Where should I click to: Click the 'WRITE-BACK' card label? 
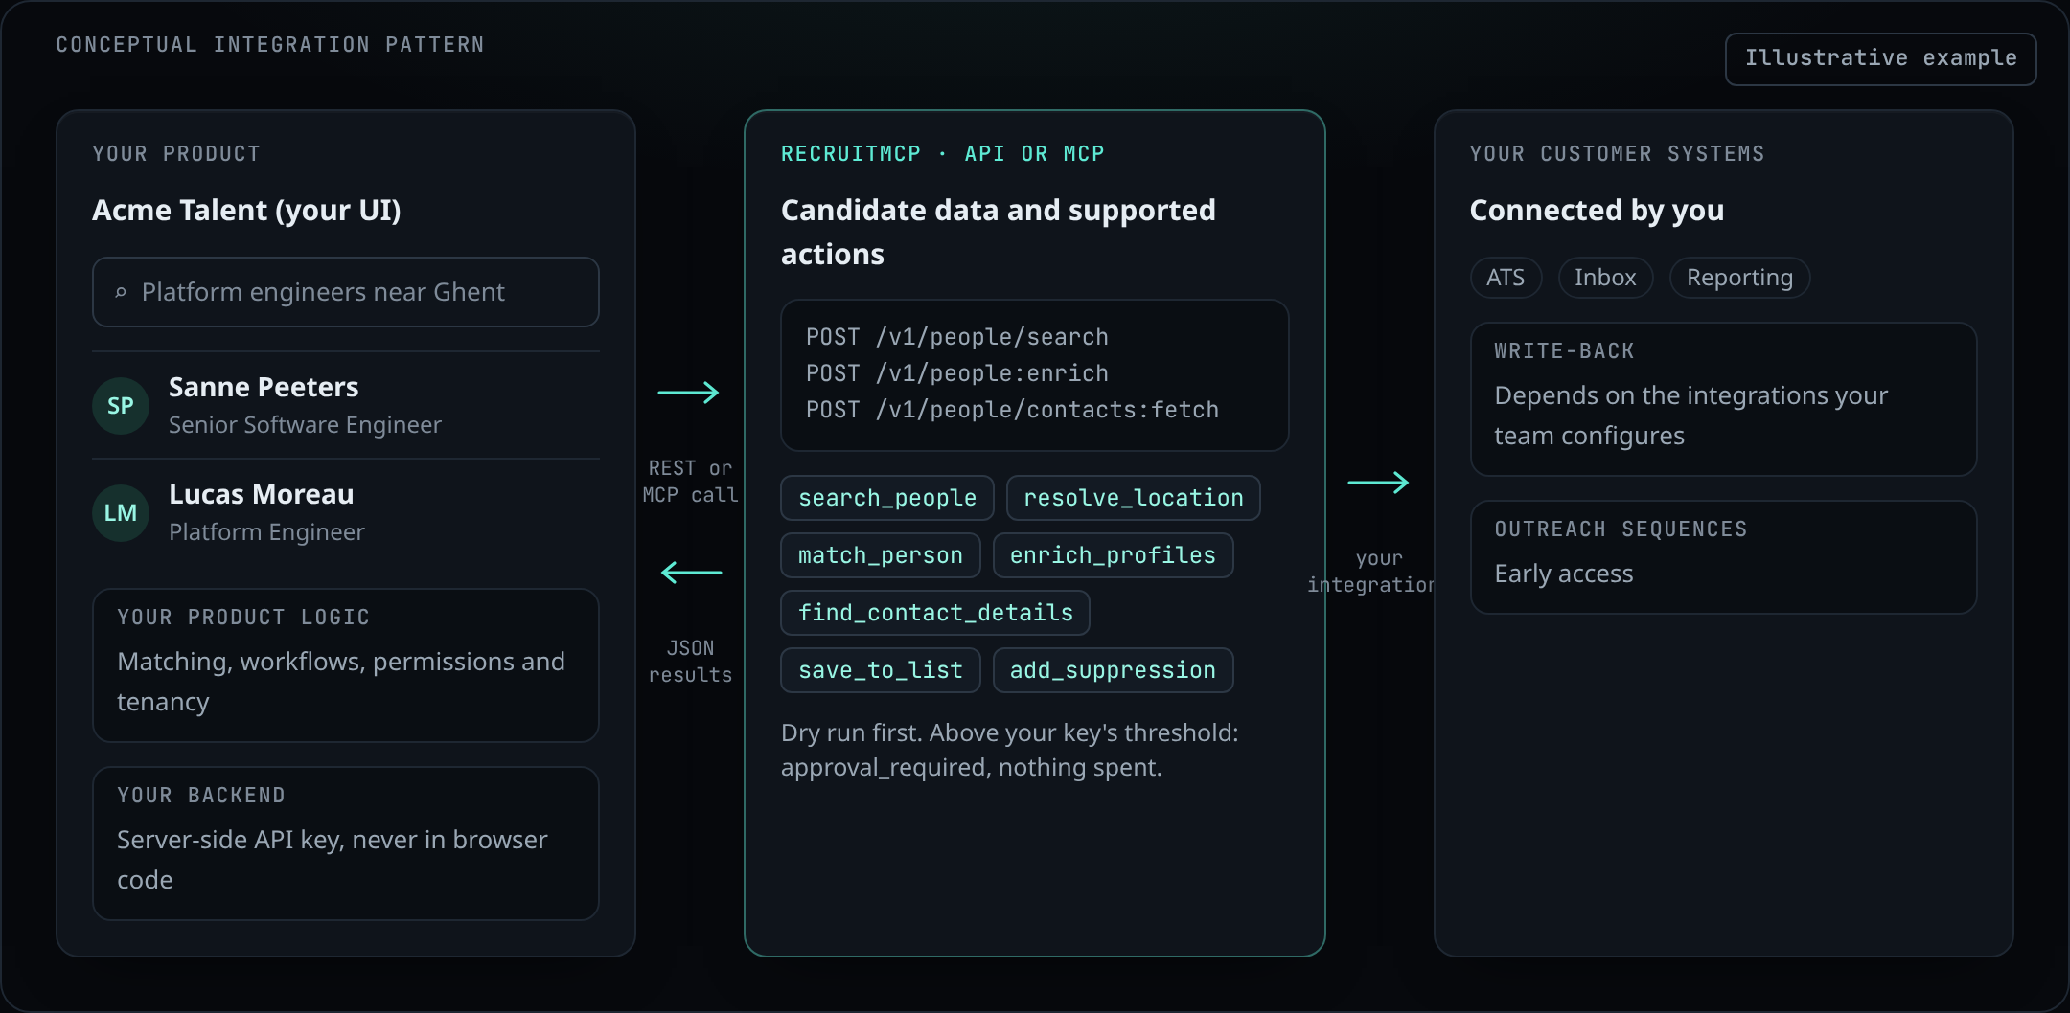[x=1564, y=351]
